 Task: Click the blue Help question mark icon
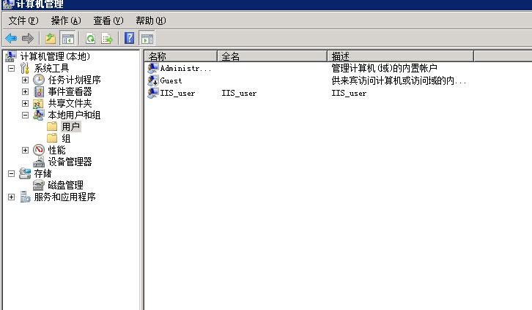coord(130,38)
